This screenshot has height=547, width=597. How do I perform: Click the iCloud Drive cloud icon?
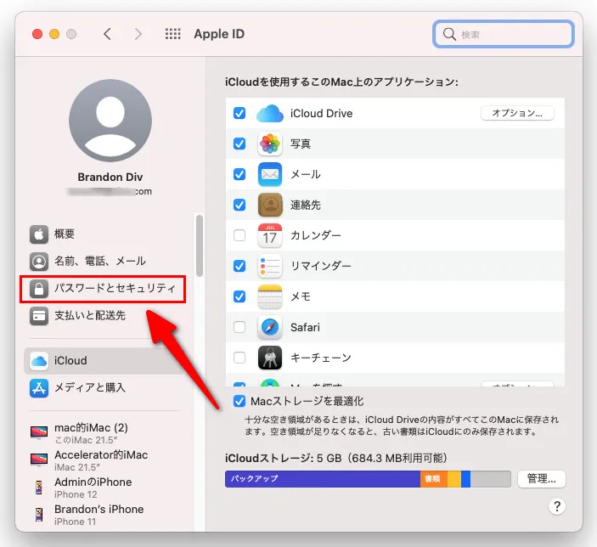(x=269, y=114)
